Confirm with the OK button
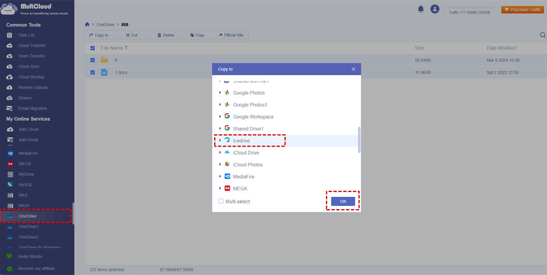 pos(343,201)
